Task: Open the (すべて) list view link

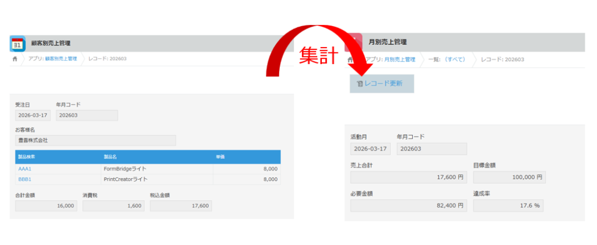Action: [x=455, y=59]
